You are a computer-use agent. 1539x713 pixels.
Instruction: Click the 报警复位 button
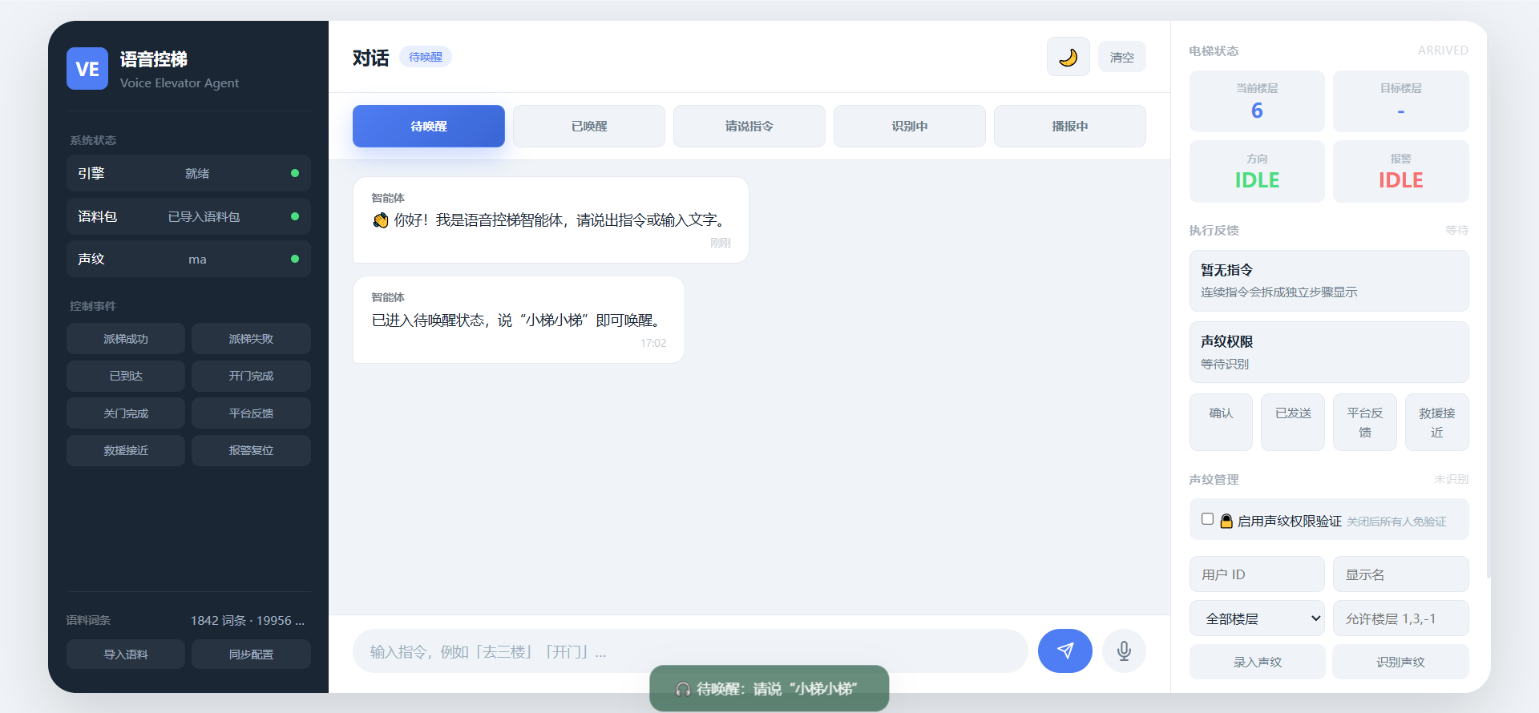251,450
